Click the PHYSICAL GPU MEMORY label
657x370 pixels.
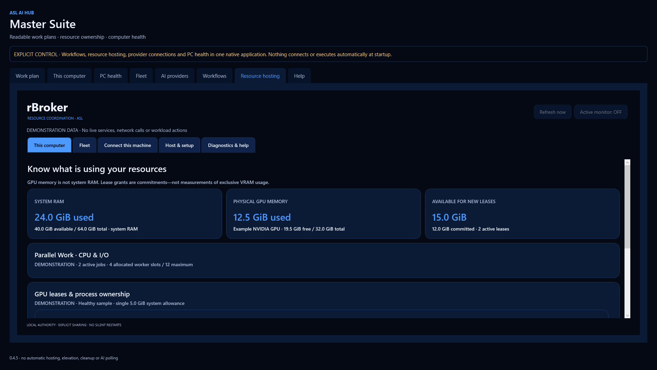point(260,201)
